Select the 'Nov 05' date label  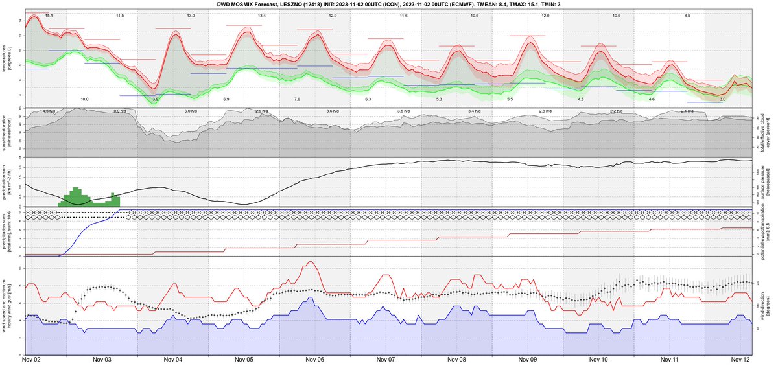point(244,359)
